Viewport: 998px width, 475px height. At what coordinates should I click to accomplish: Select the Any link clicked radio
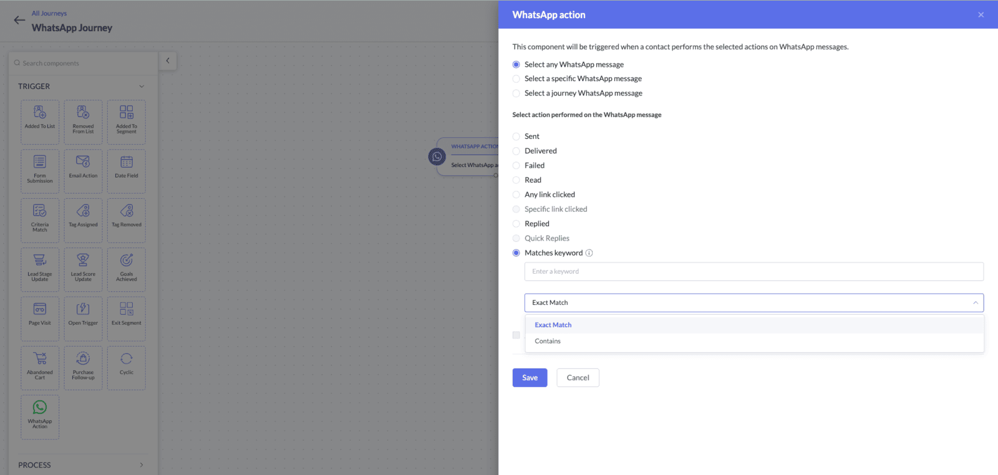coord(516,194)
